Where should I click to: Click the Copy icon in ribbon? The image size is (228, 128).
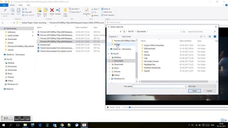[12, 11]
